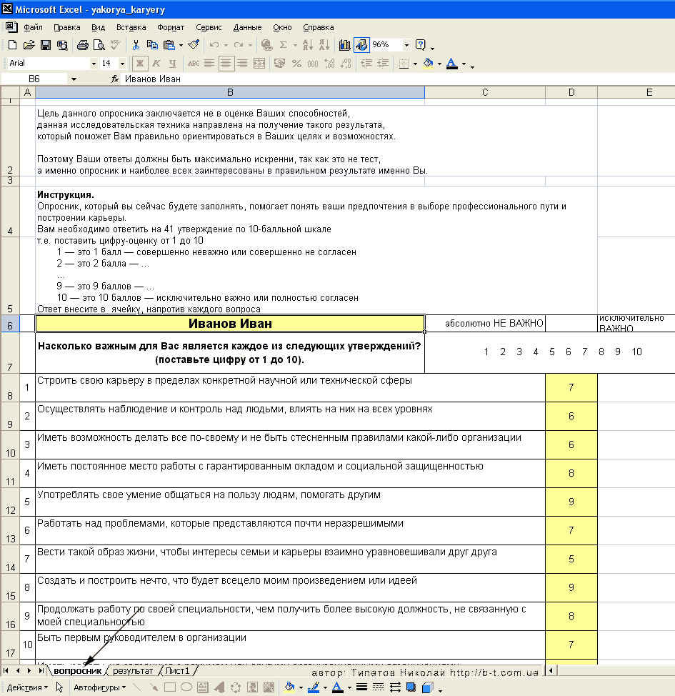The width and height of the screenshot is (675, 696).
Task: Toggle center alignment
Action: (x=226, y=64)
